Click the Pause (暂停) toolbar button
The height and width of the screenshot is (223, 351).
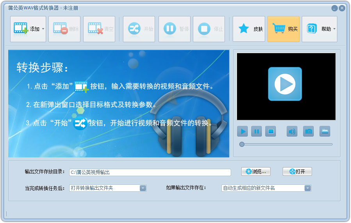pos(174,29)
